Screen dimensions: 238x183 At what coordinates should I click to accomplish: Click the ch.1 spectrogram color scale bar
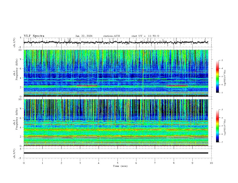point(217,77)
